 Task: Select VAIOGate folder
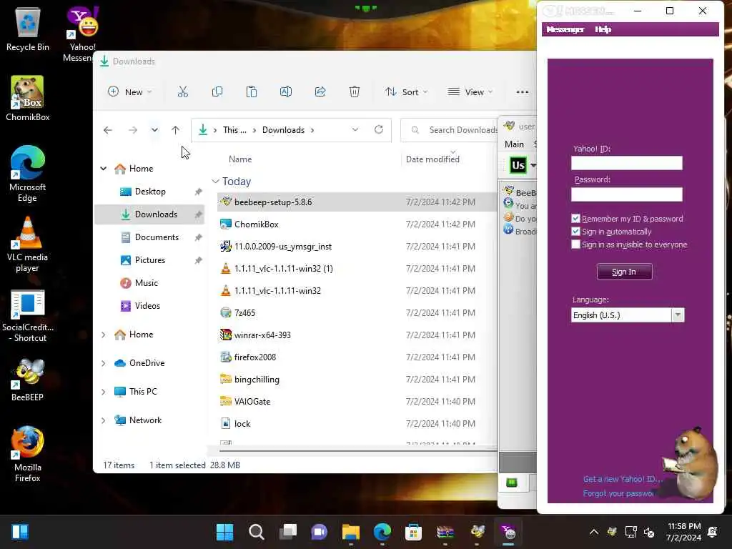tap(357, 402)
